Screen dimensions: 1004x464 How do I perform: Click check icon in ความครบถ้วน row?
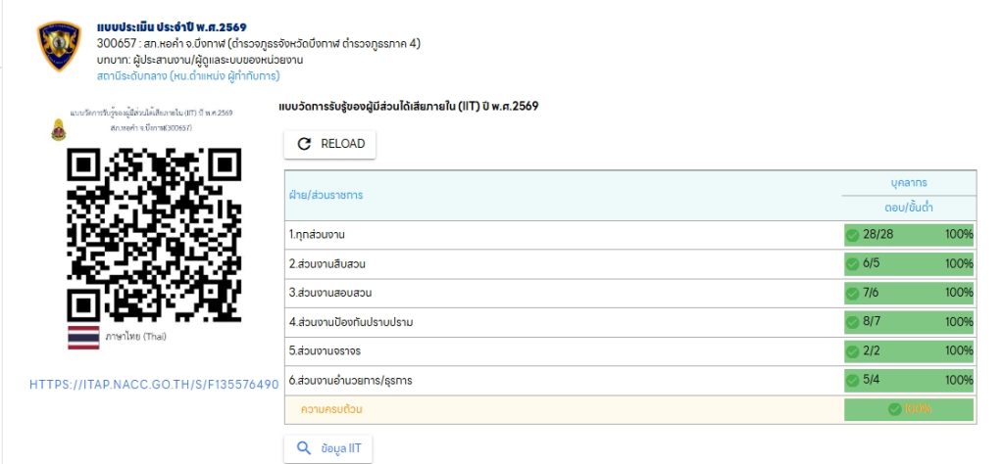(895, 410)
